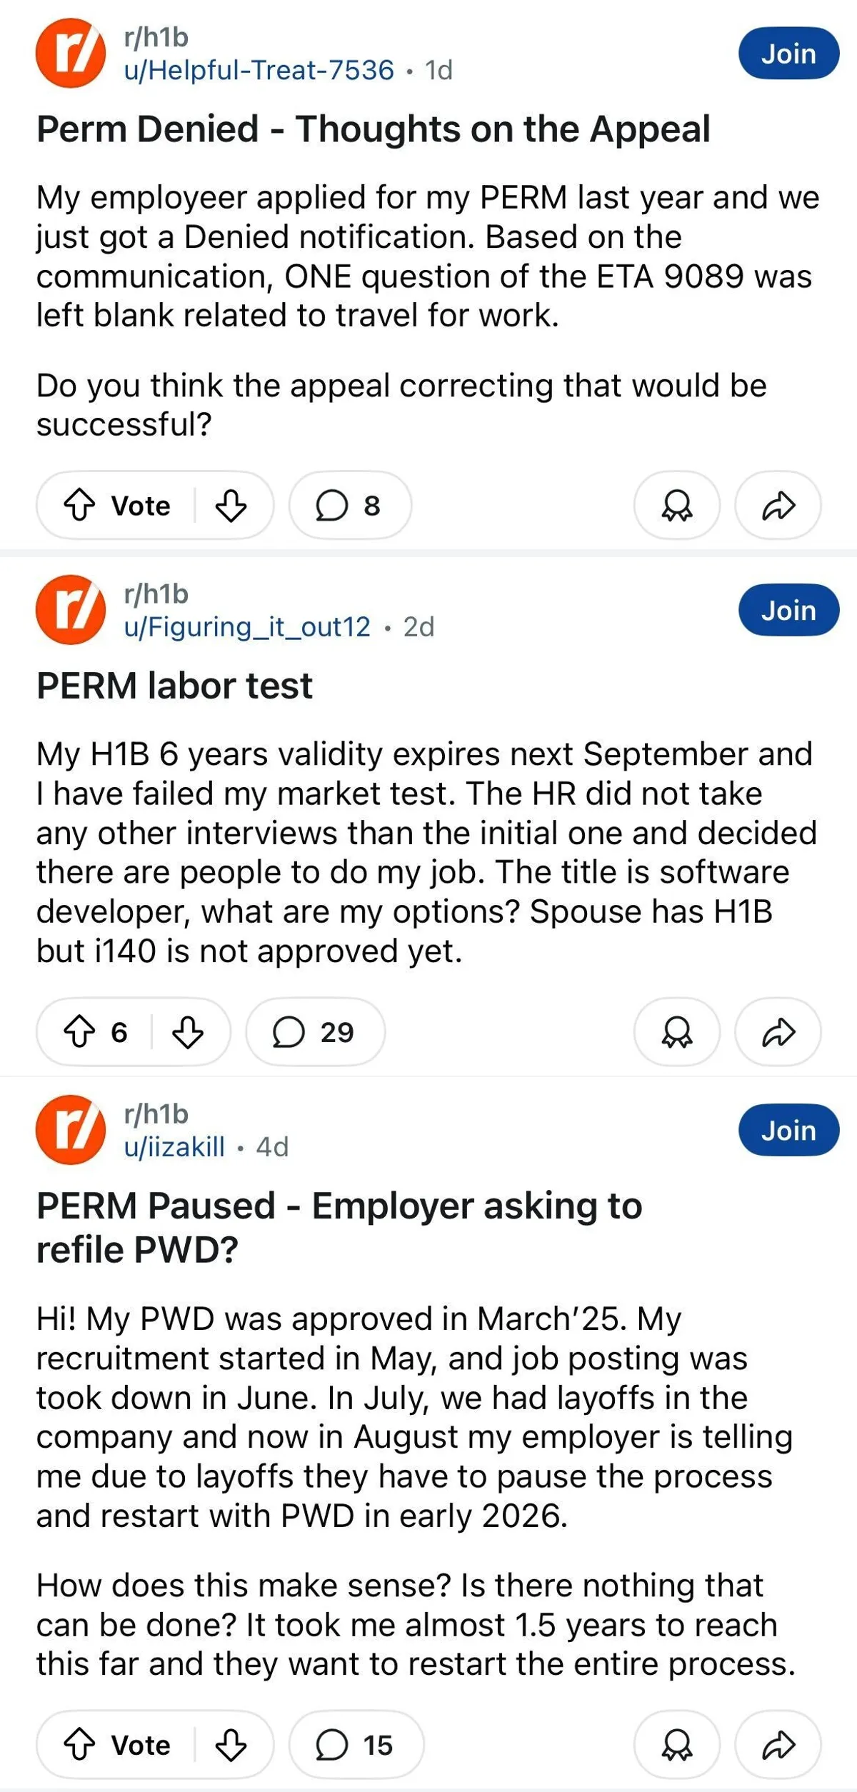Upvote the 'PERM Paused' post

tap(79, 1744)
